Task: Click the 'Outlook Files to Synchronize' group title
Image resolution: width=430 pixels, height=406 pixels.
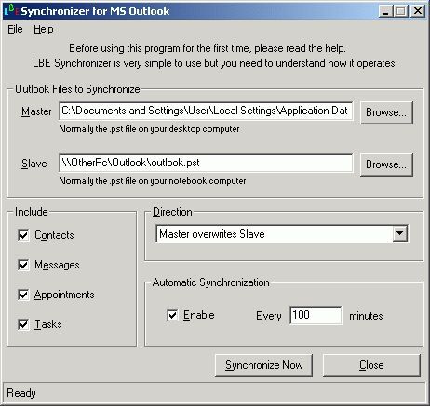Action: (x=77, y=89)
